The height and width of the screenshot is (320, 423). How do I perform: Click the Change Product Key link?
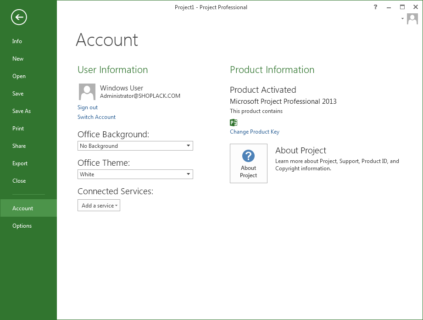254,132
